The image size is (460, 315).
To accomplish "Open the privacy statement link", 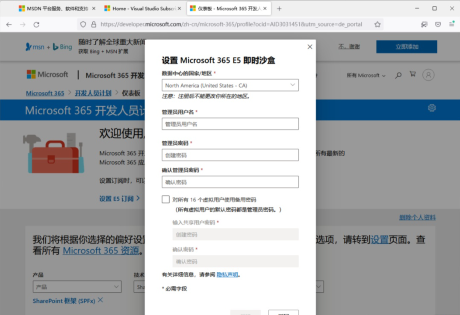I will [227, 274].
